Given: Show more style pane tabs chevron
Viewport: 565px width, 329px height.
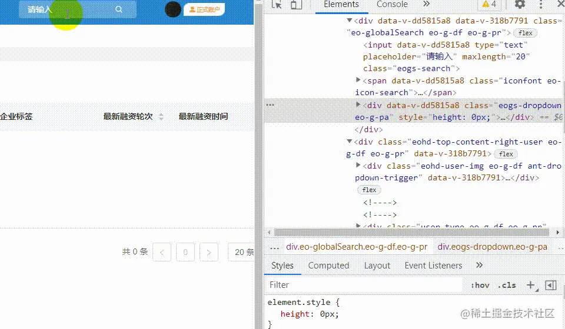Looking at the screenshot, I should [x=479, y=266].
